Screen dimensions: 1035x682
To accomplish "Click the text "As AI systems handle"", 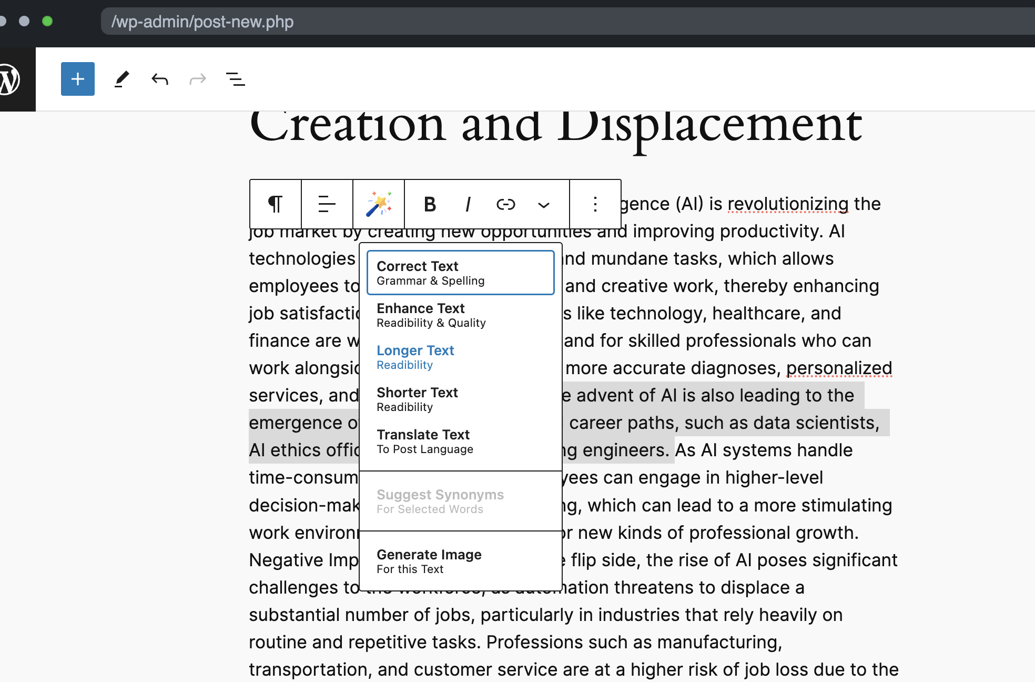I will tap(764, 450).
